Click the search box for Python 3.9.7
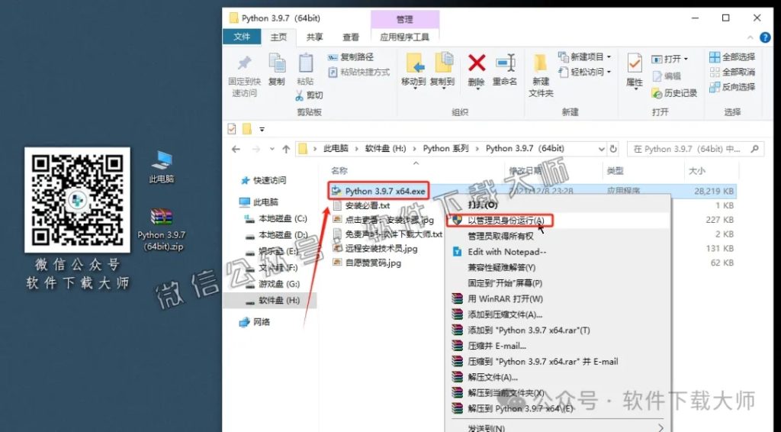Screen dimensions: 781x432 pyautogui.click(x=695, y=149)
